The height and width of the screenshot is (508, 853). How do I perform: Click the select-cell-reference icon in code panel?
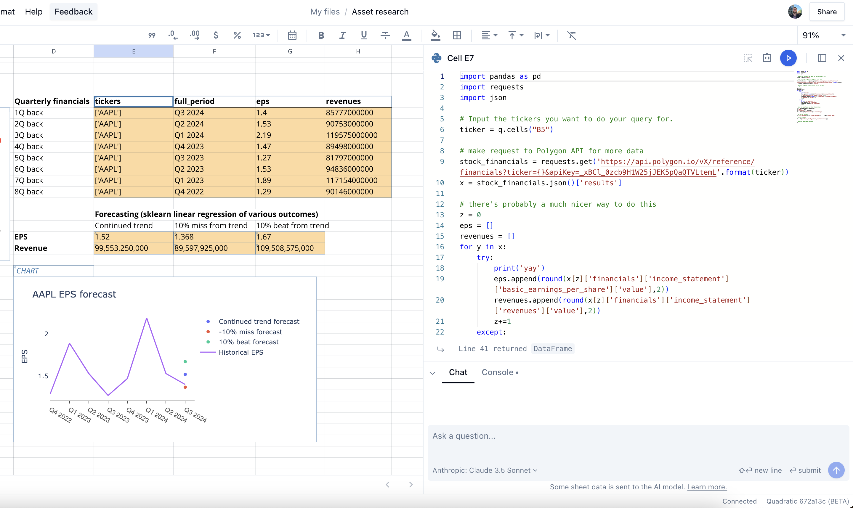click(x=748, y=58)
